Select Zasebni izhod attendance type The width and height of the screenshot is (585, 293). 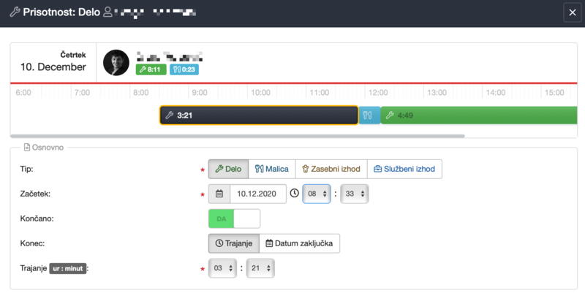tap(331, 169)
